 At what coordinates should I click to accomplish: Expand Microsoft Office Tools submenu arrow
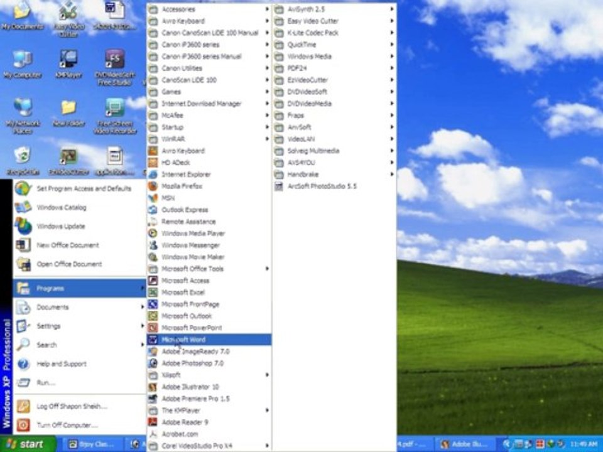(267, 269)
